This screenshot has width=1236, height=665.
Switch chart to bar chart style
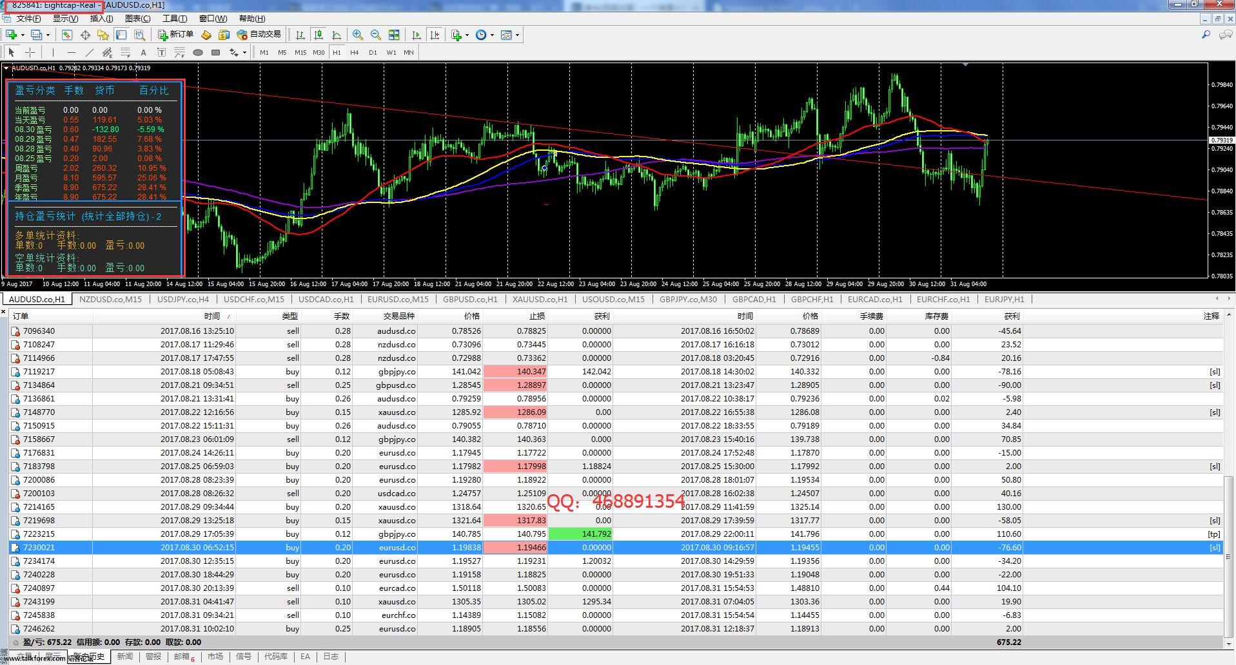(300, 35)
